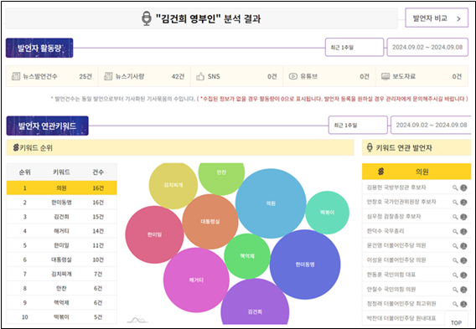This screenshot has height=329, width=476.
Task: Select keyword row 5 한미일
Action: 62,245
